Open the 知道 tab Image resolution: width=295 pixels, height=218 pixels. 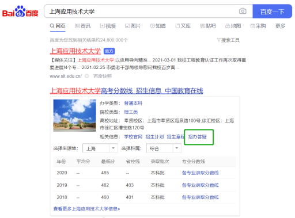(158, 26)
